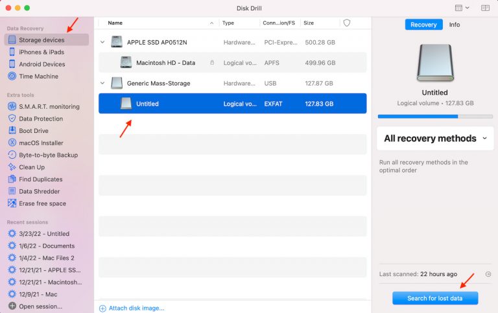
Task: Click Open session... plus icon
Action: (12, 307)
